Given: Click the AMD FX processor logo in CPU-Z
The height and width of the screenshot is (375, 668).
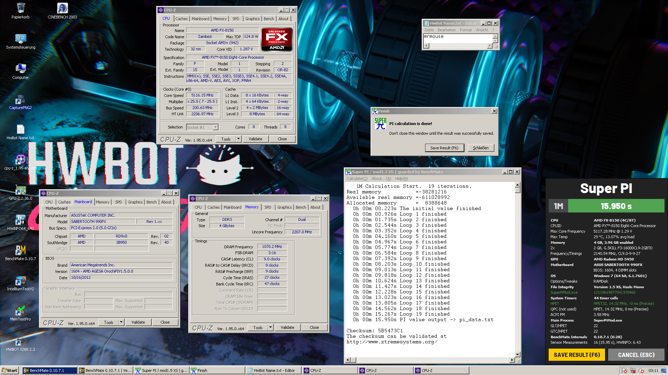Looking at the screenshot, I should [x=277, y=40].
